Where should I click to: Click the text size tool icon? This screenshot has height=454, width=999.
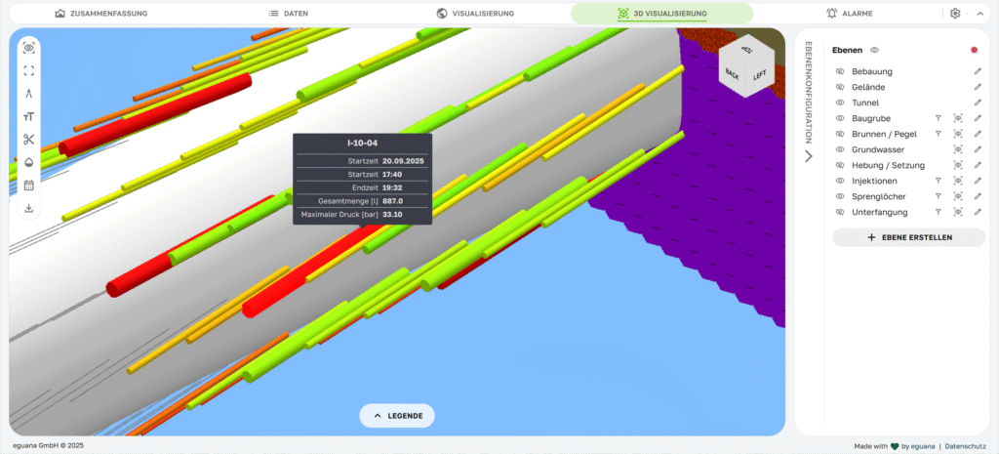tap(28, 117)
